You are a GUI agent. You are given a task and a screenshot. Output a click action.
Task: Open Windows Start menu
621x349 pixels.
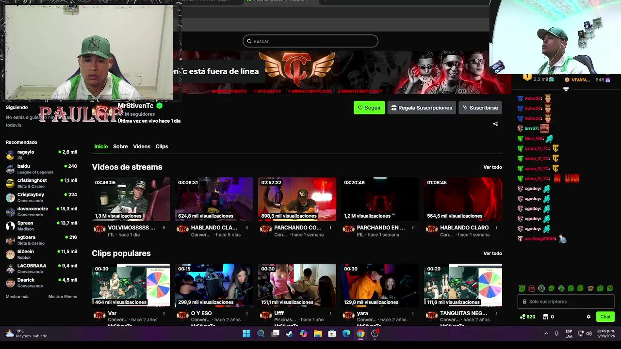pos(246,333)
